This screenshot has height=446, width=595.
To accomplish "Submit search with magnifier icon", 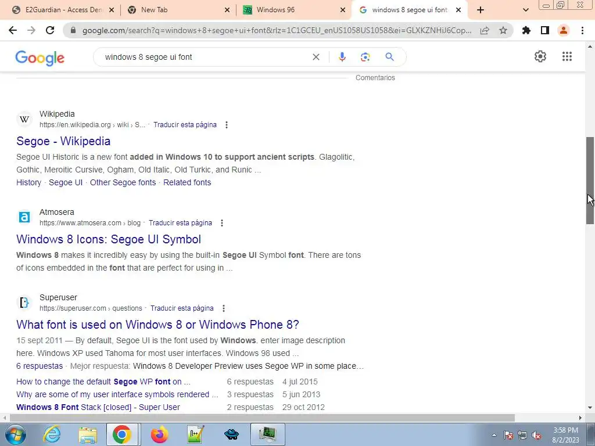I will pyautogui.click(x=389, y=57).
